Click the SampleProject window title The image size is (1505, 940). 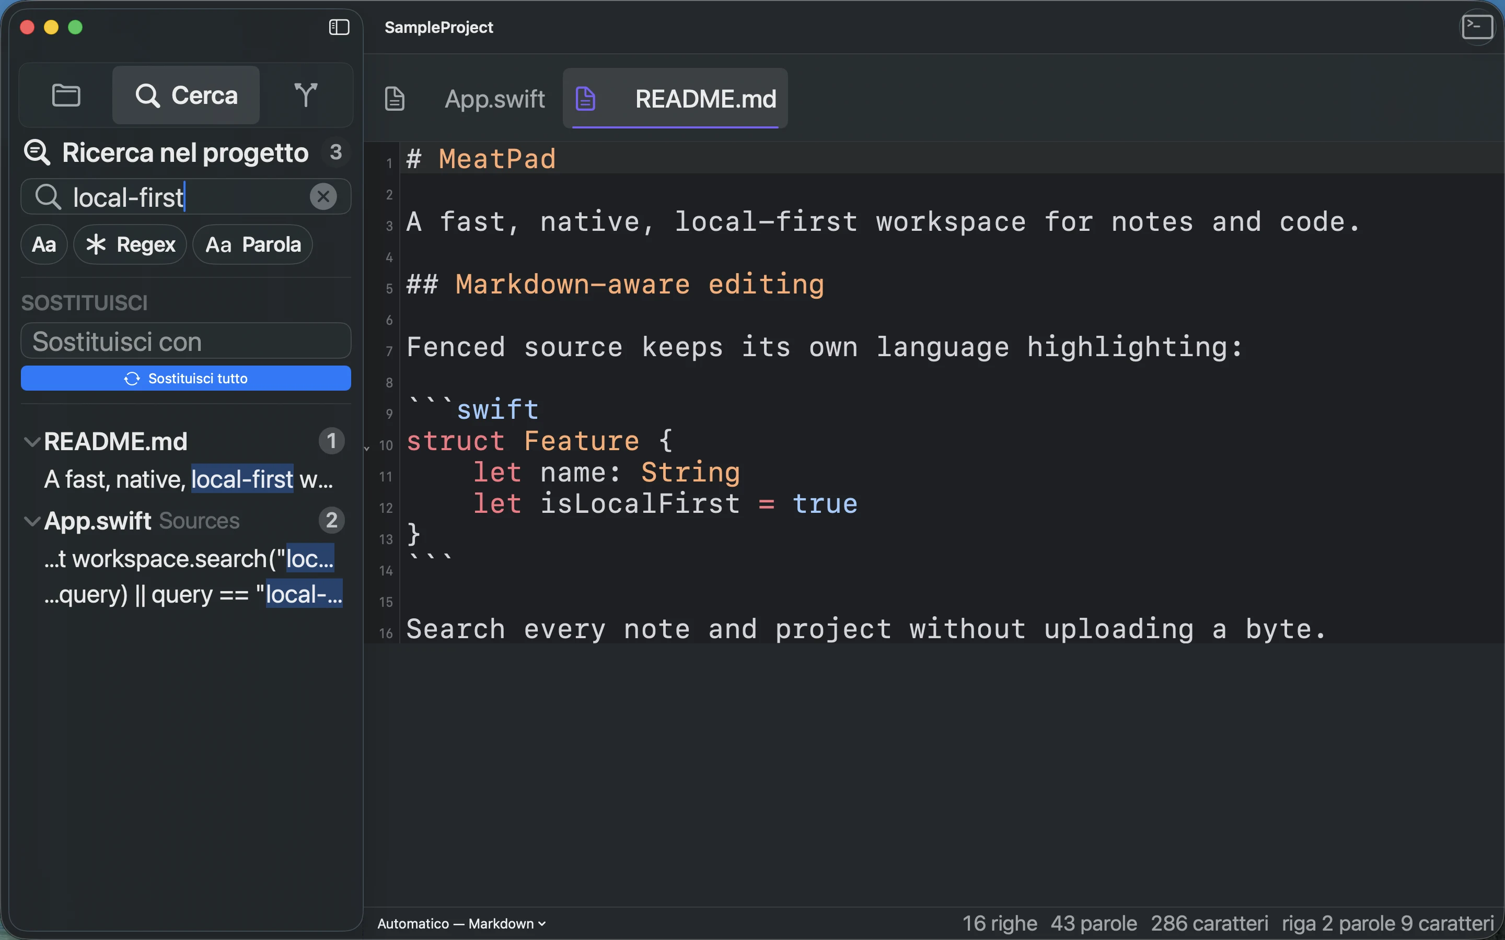point(438,27)
